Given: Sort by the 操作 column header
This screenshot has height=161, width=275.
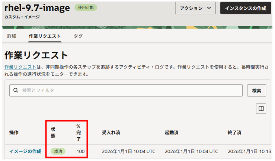Looking at the screenshot, I should (x=14, y=132).
